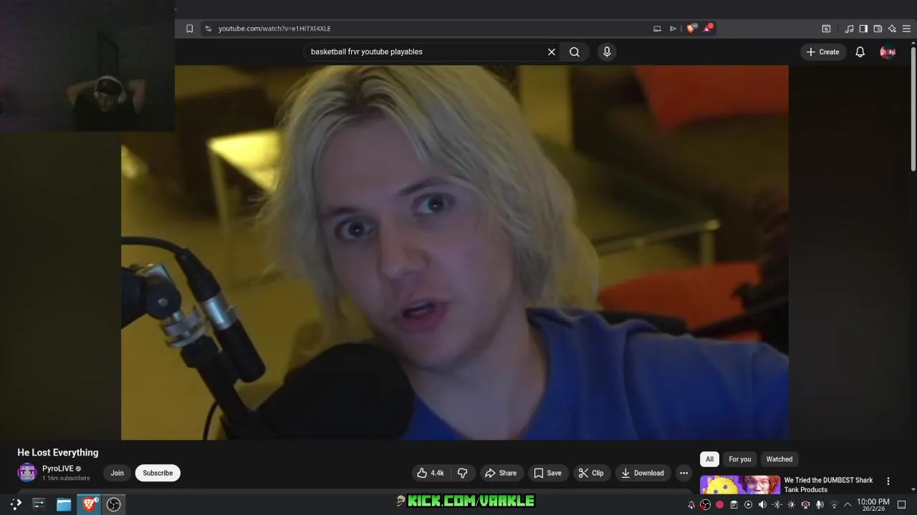917x515 pixels.
Task: Click the OBS icon in the system tray
Action: coord(706,505)
